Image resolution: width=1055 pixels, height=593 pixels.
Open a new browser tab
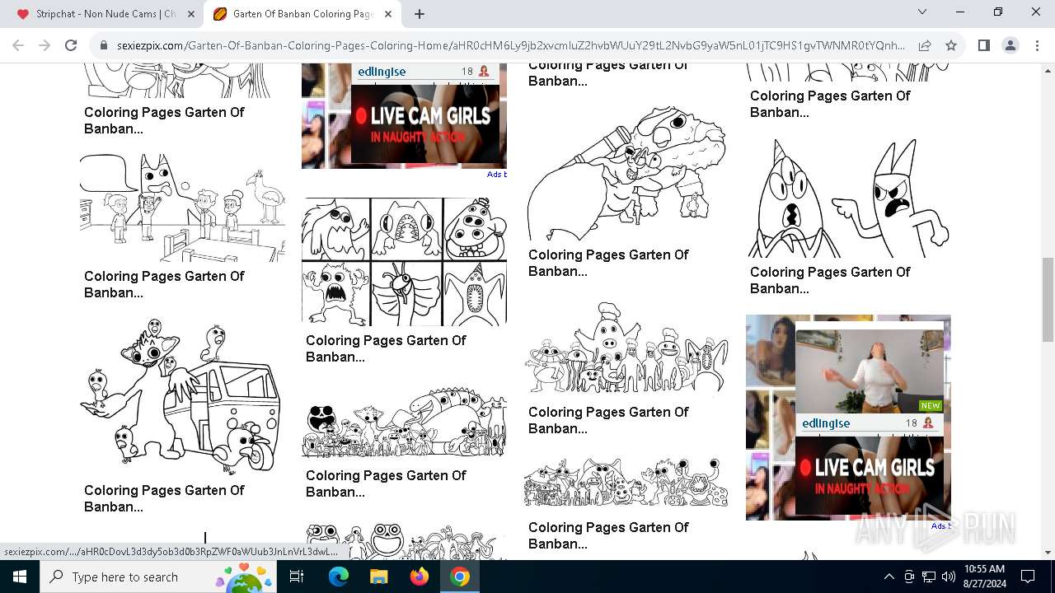tap(420, 14)
